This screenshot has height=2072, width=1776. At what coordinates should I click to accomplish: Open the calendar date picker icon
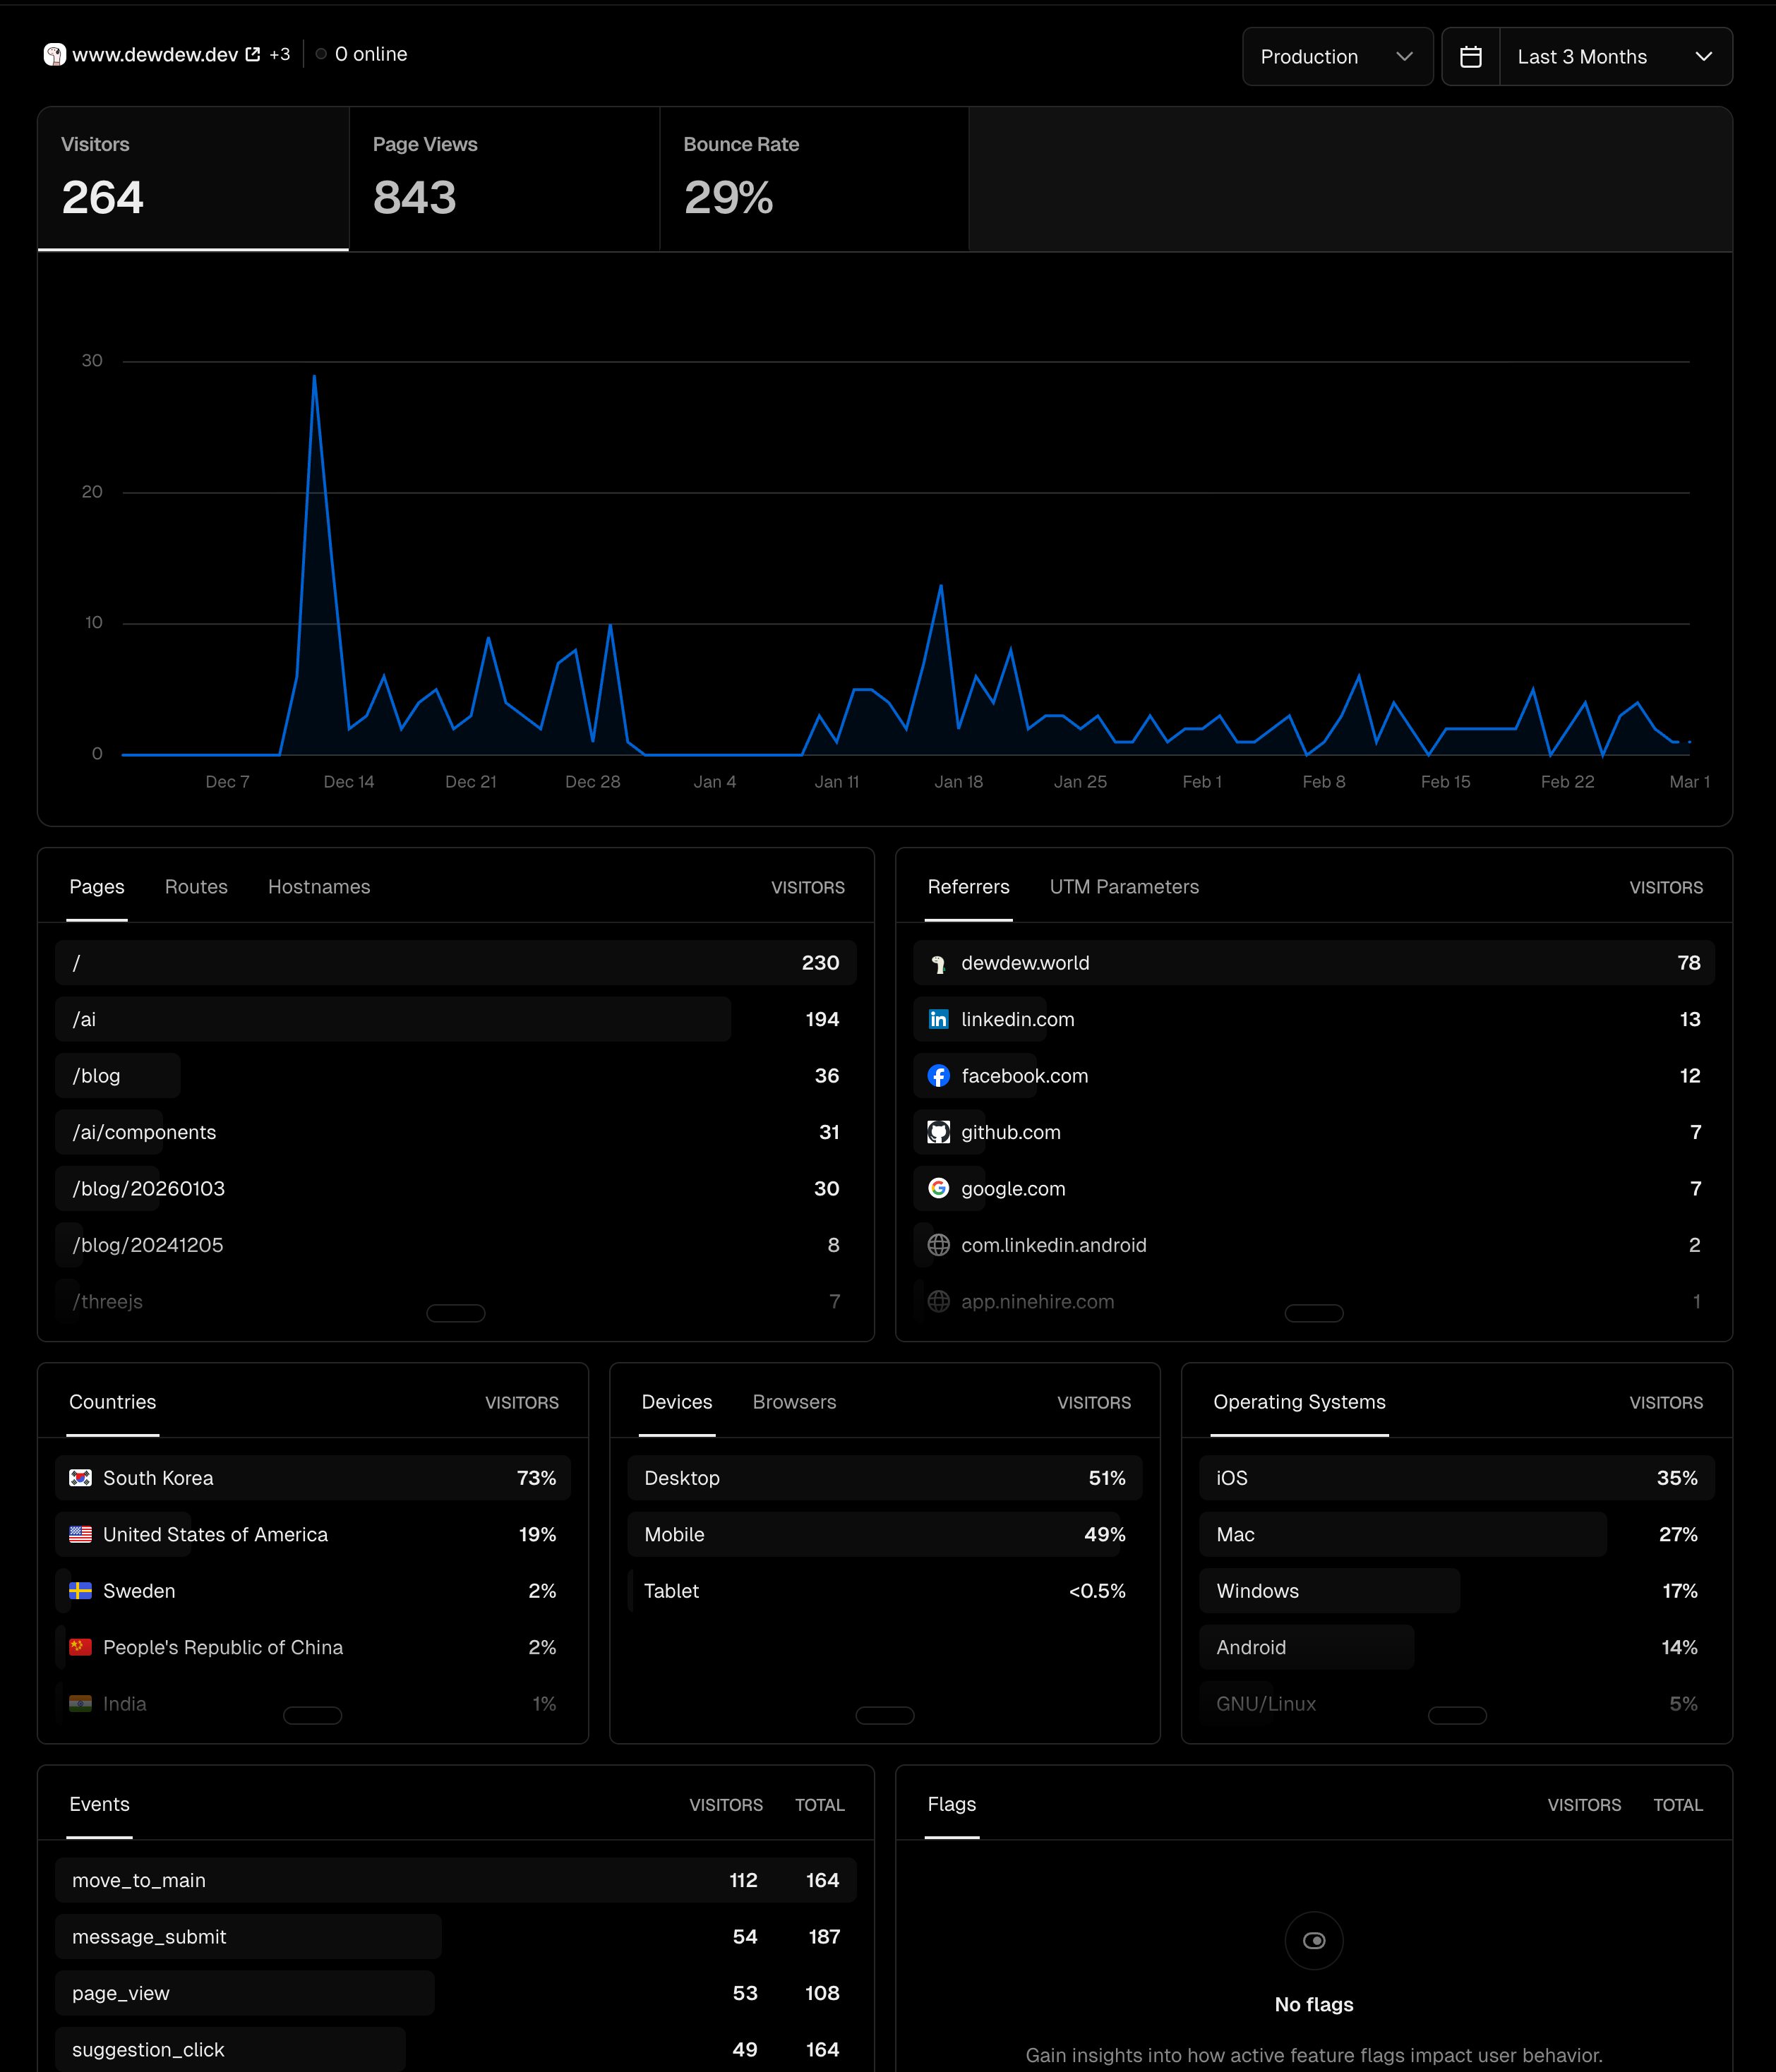point(1470,56)
